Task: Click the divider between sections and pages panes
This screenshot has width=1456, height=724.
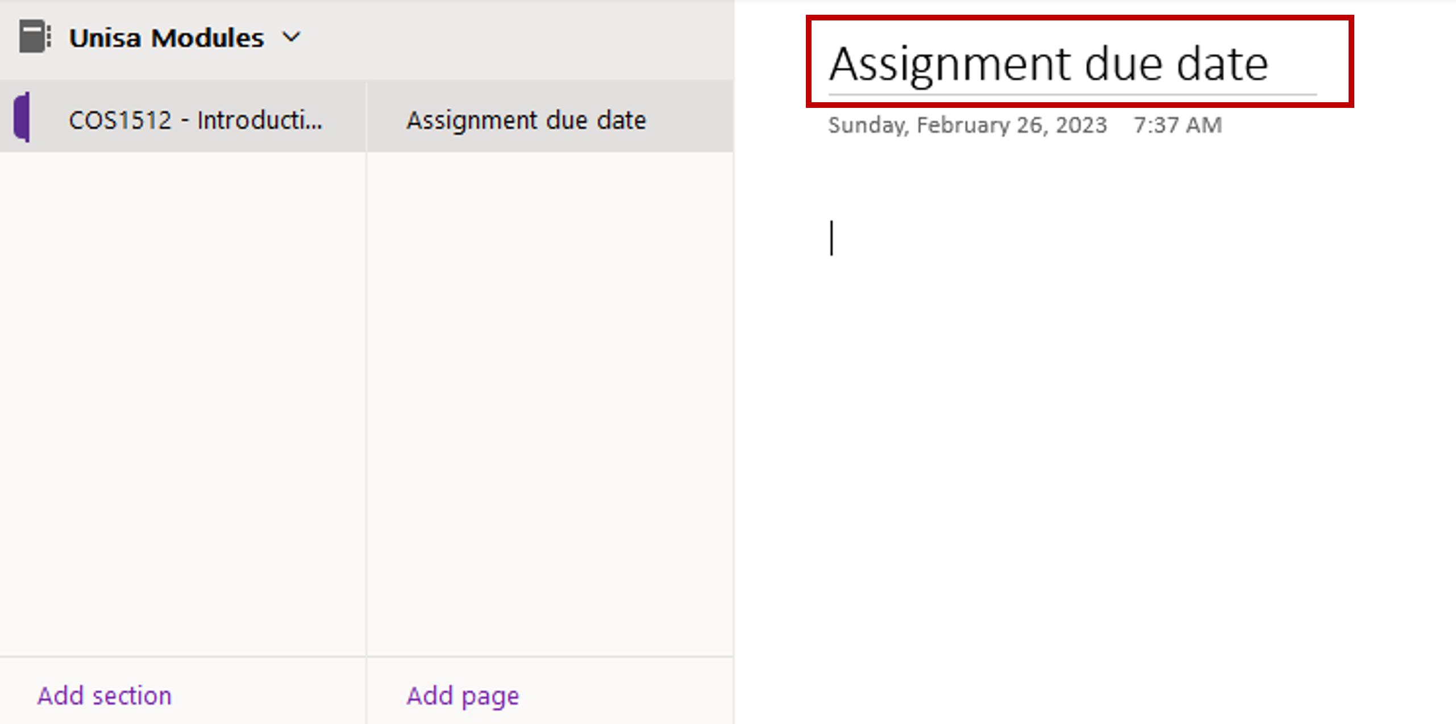Action: click(367, 397)
